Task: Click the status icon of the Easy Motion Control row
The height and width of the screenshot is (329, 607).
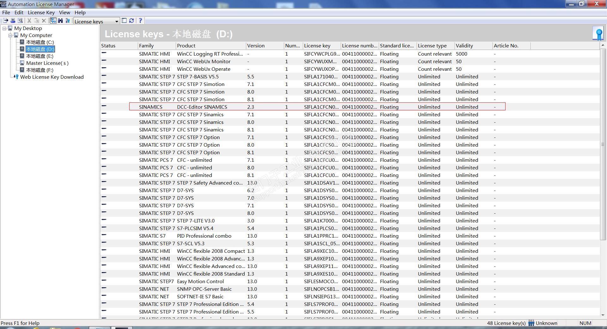Action: [x=104, y=280]
